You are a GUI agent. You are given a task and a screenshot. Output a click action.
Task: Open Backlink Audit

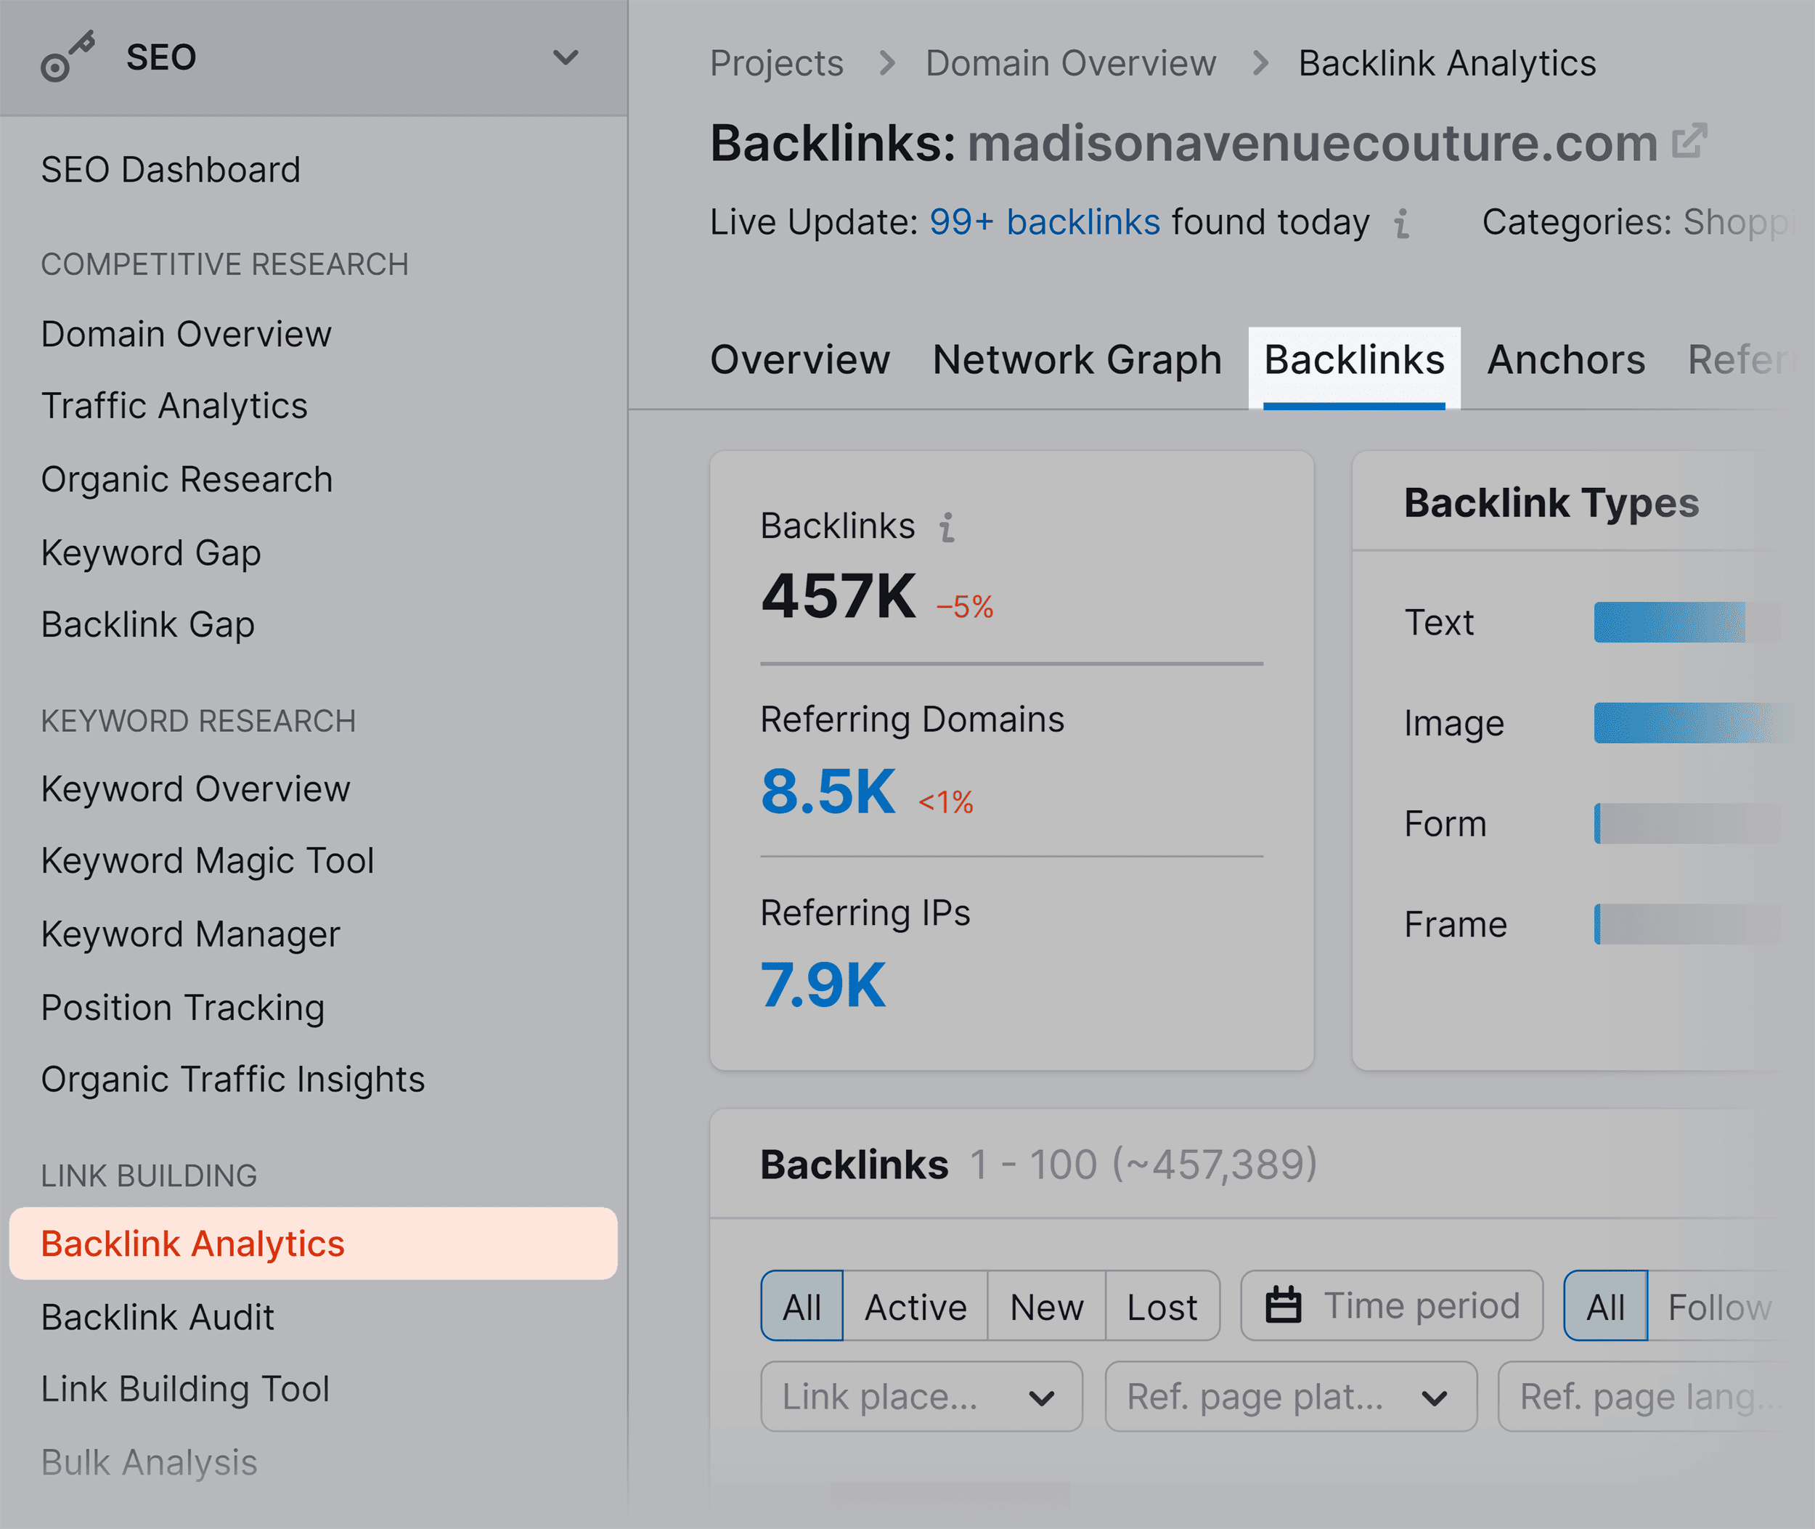coord(158,1318)
